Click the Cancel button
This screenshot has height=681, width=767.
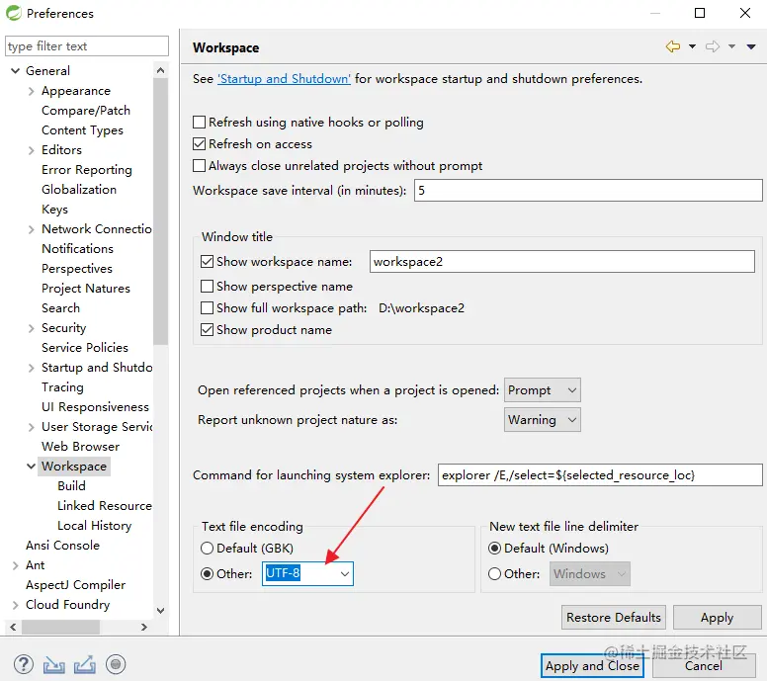[704, 666]
